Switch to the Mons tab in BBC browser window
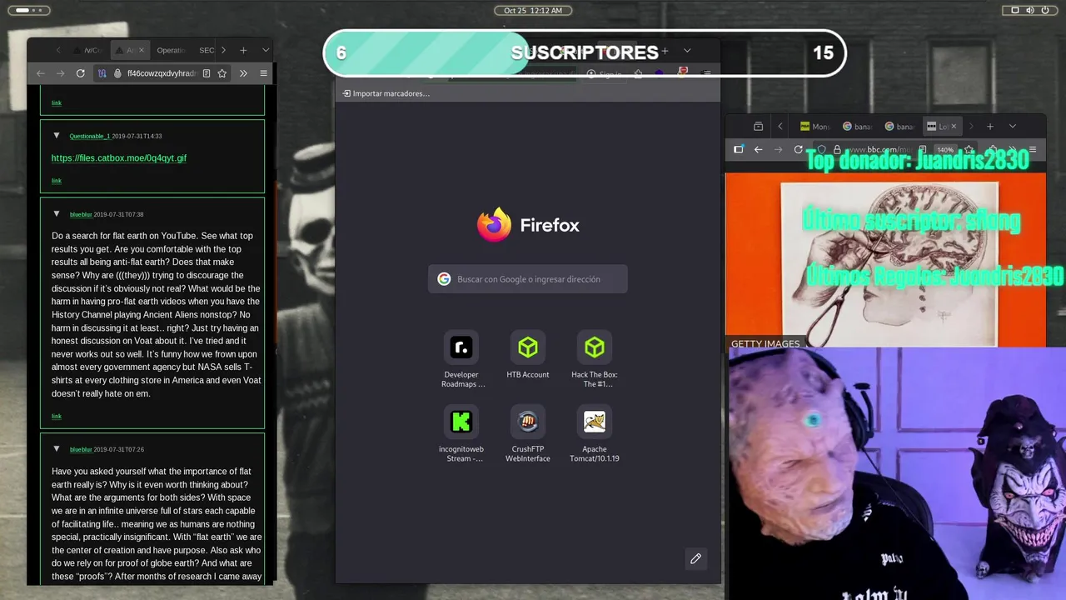The width and height of the screenshot is (1066, 600). point(814,127)
